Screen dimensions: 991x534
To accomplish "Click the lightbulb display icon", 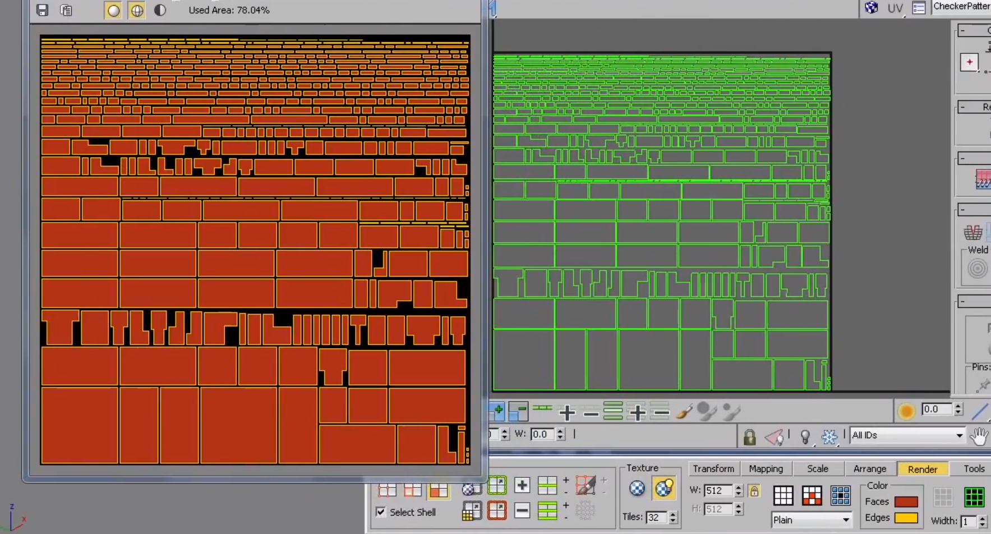I will pyautogui.click(x=805, y=436).
